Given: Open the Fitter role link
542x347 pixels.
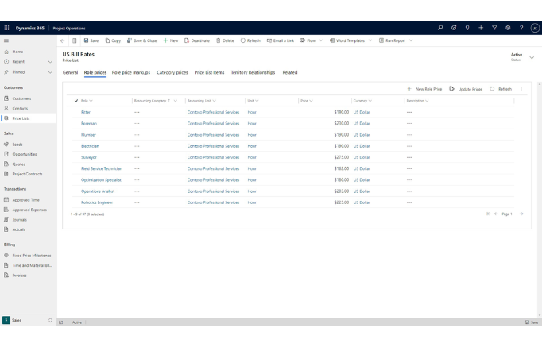Looking at the screenshot, I should click(x=86, y=112).
